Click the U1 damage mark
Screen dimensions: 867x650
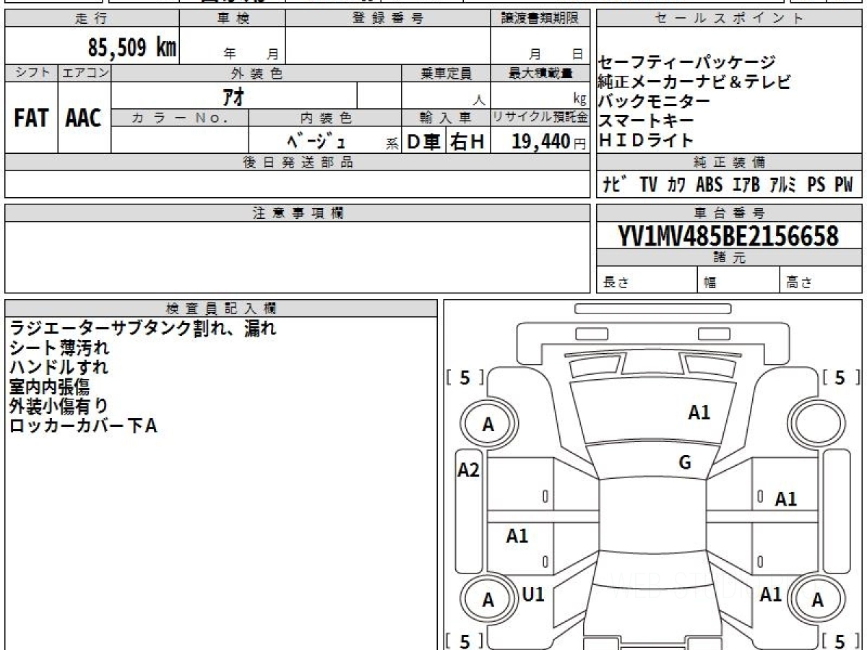pos(533,594)
